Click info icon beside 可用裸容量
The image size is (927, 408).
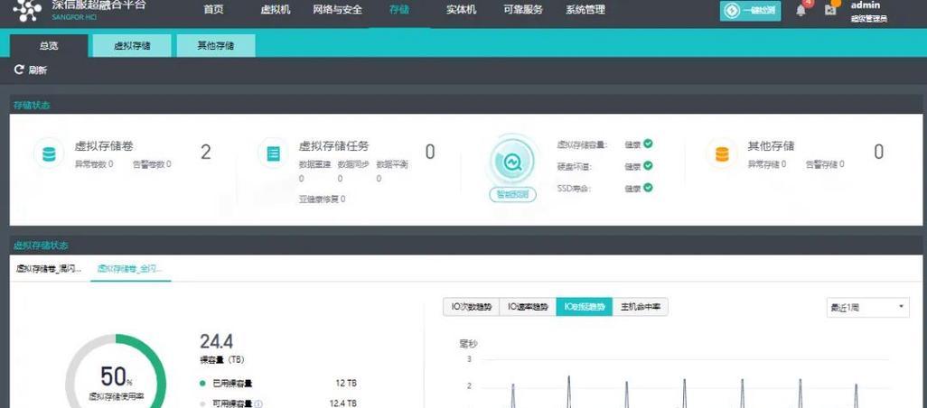click(x=258, y=403)
